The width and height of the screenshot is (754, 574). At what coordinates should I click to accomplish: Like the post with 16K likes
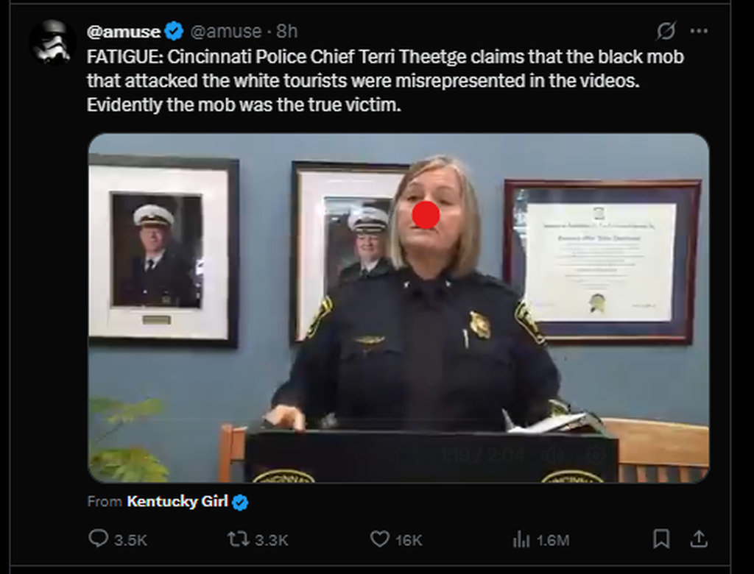point(379,539)
